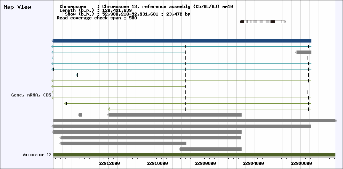
Task: Click the chromosome 13 ideogram thumbnail
Action: [263, 22]
